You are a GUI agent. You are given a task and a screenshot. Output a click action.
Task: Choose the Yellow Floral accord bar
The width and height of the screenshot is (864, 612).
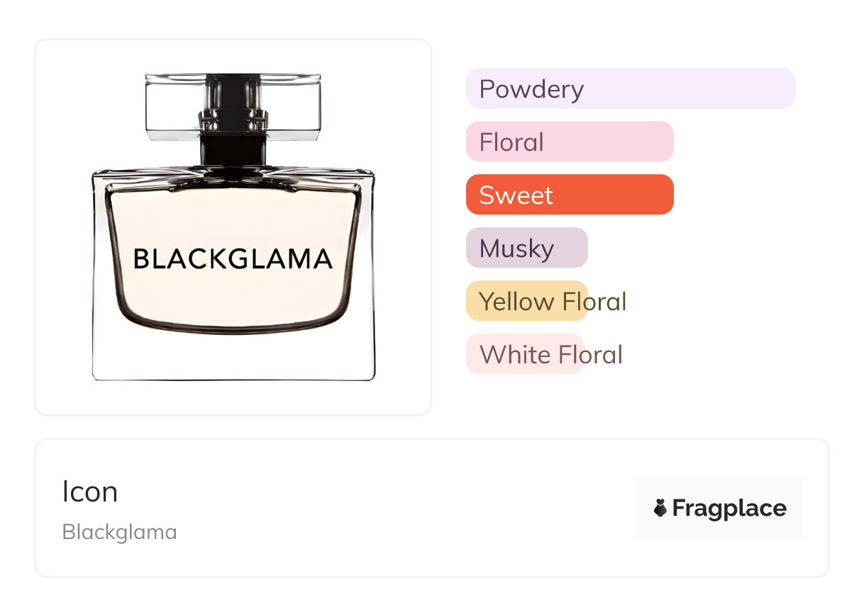click(x=526, y=301)
